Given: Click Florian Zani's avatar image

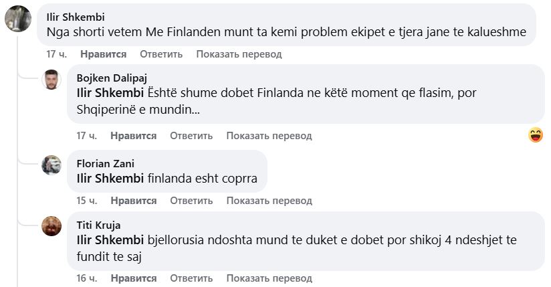Looking at the screenshot, I should click(51, 165).
